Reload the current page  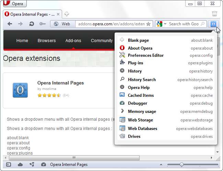pos(32,24)
